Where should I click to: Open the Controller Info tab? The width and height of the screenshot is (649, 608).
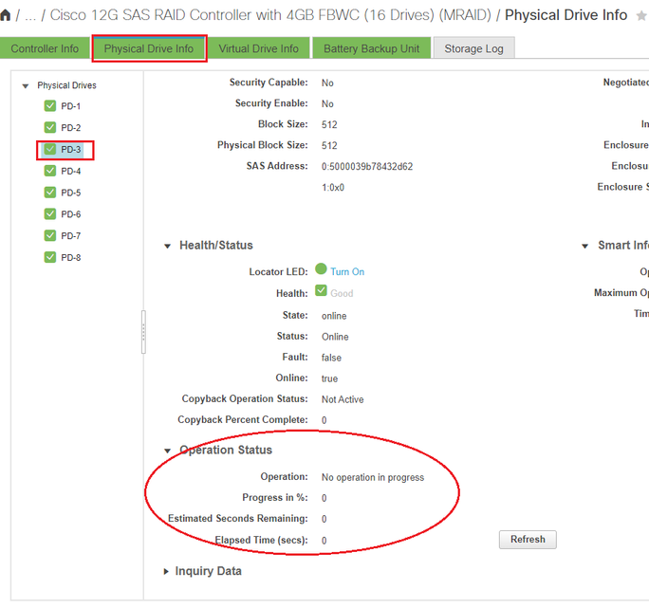45,48
